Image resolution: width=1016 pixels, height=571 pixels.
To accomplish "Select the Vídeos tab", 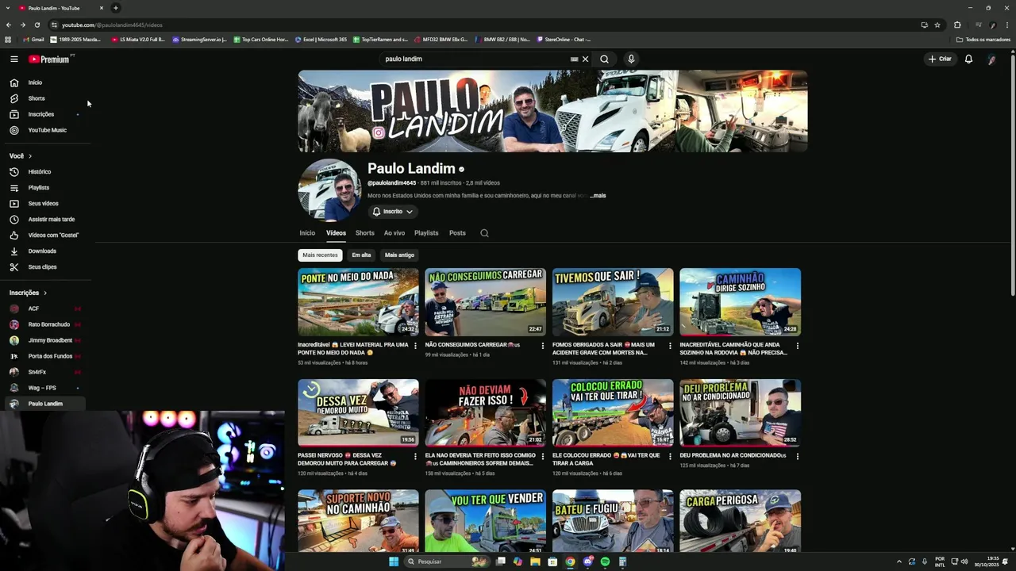I will (x=336, y=233).
